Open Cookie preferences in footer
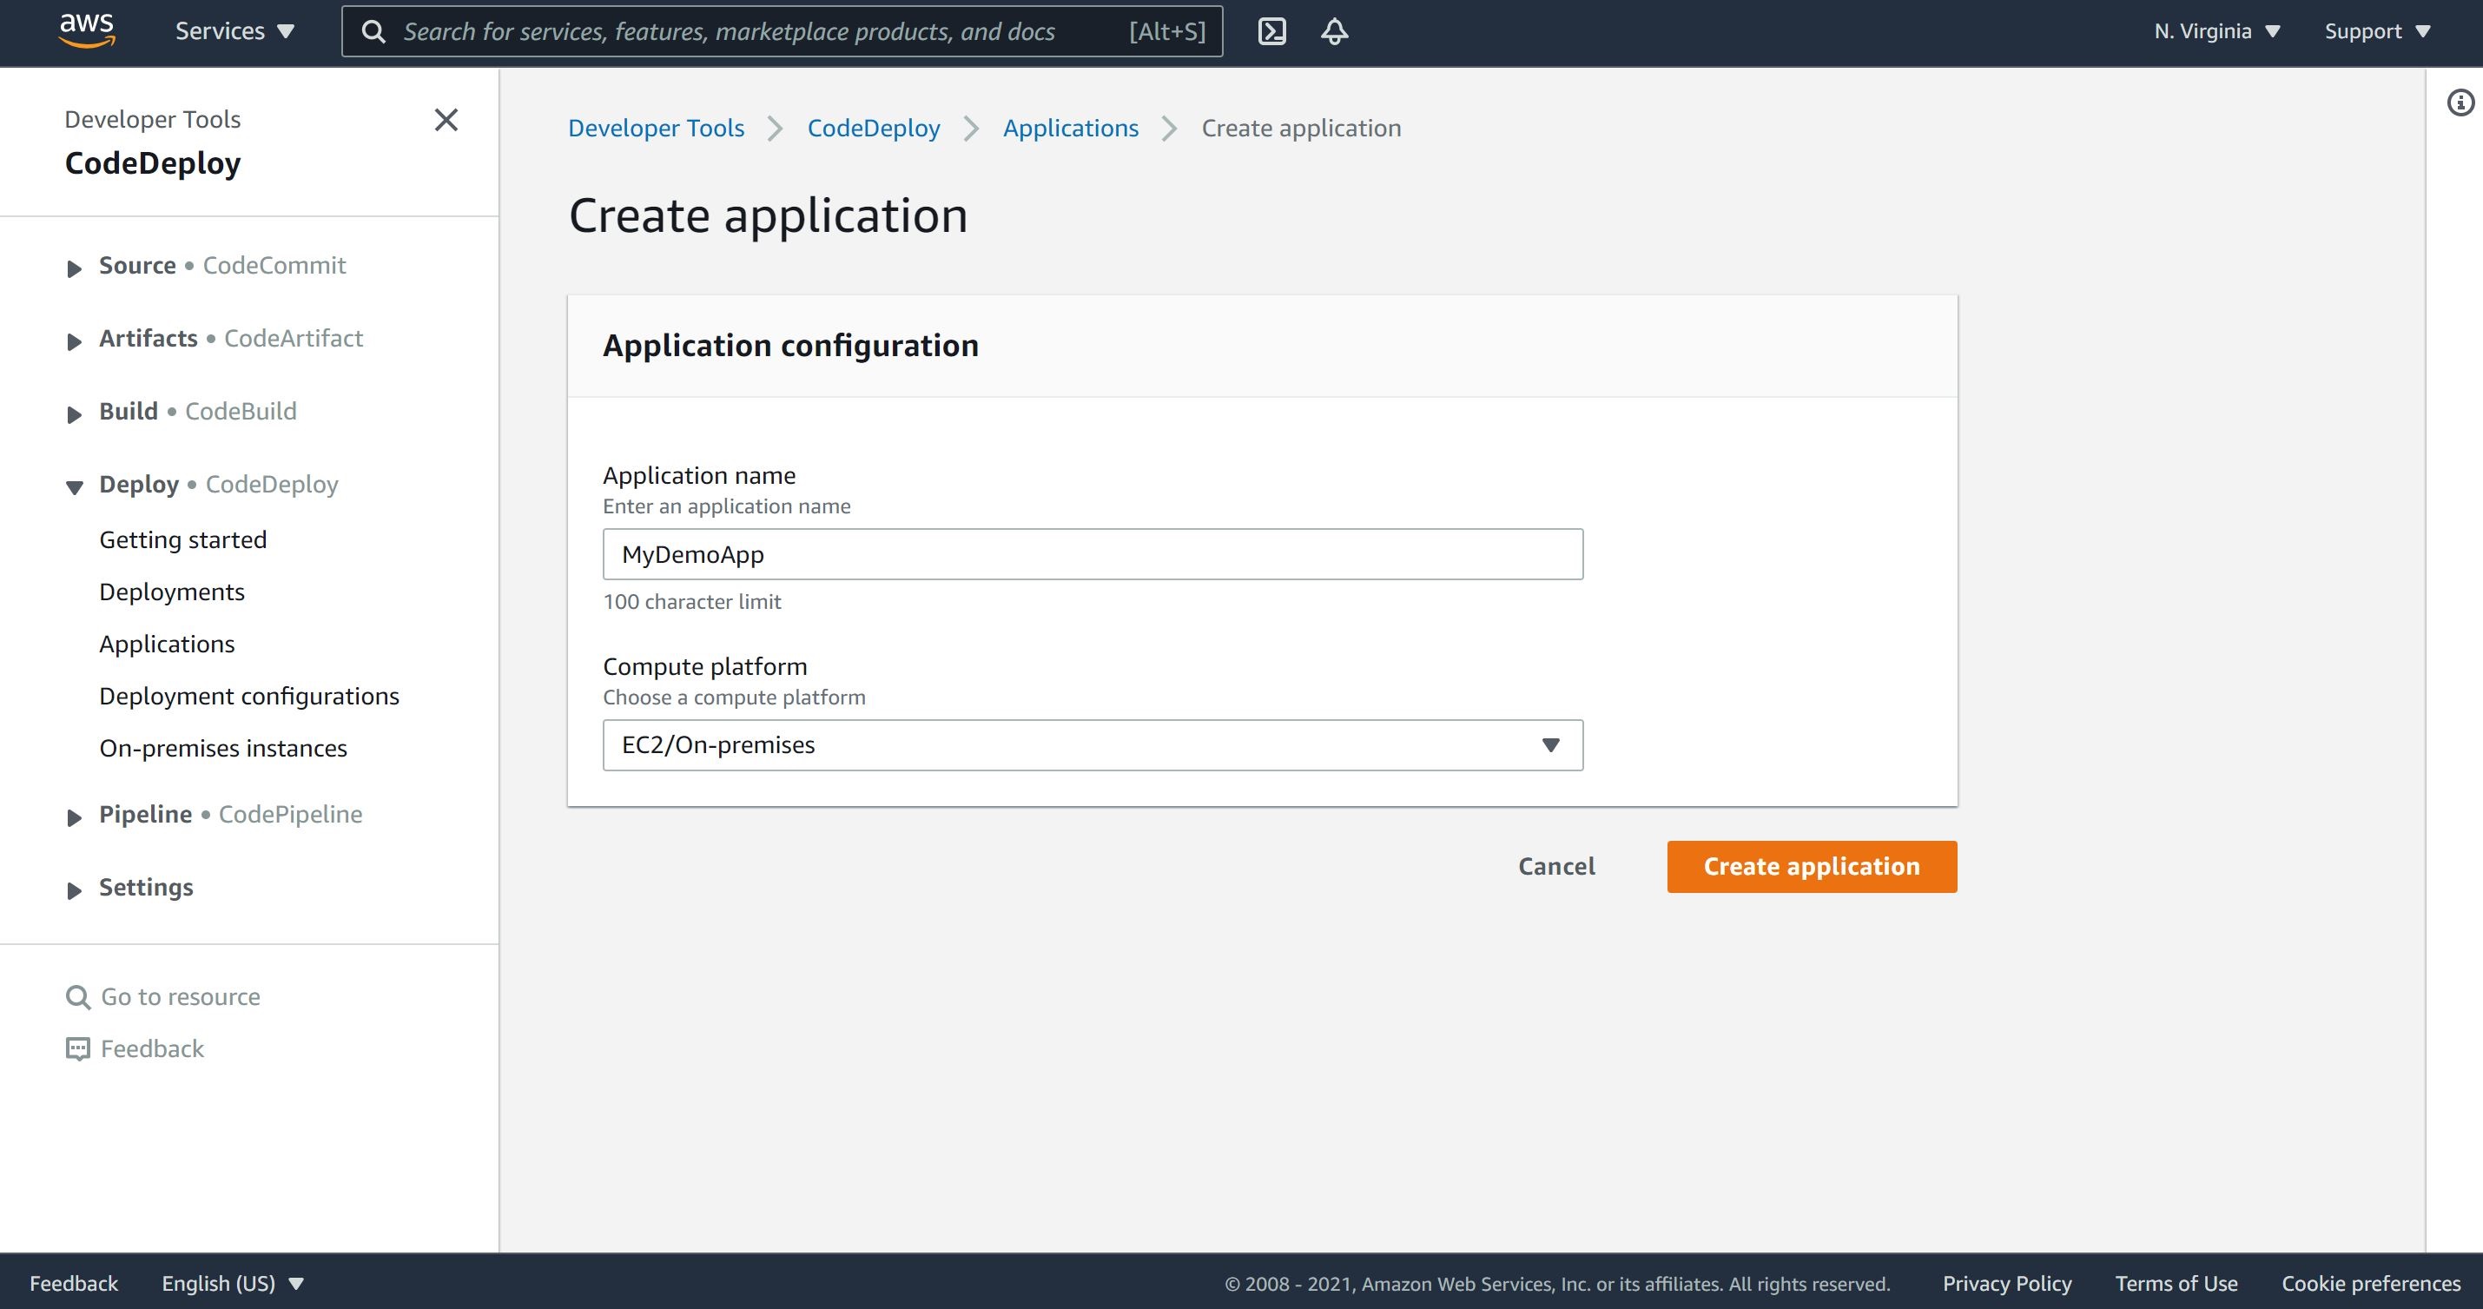The height and width of the screenshot is (1309, 2483). [2370, 1283]
